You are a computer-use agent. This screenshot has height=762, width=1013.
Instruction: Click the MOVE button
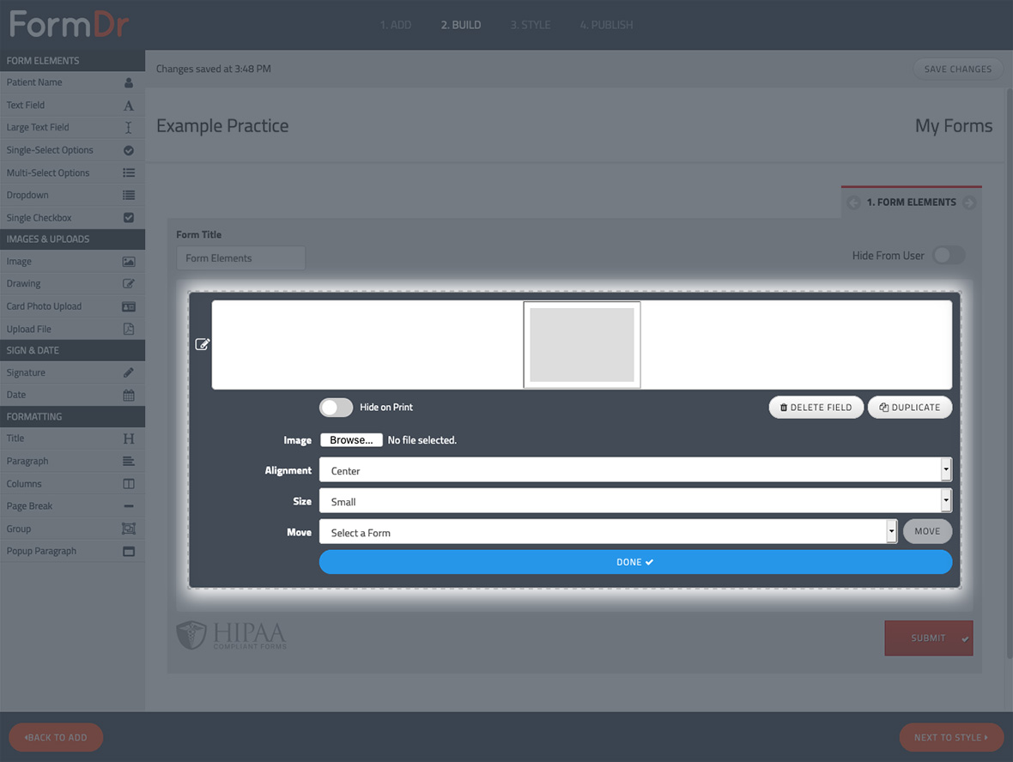pos(927,531)
